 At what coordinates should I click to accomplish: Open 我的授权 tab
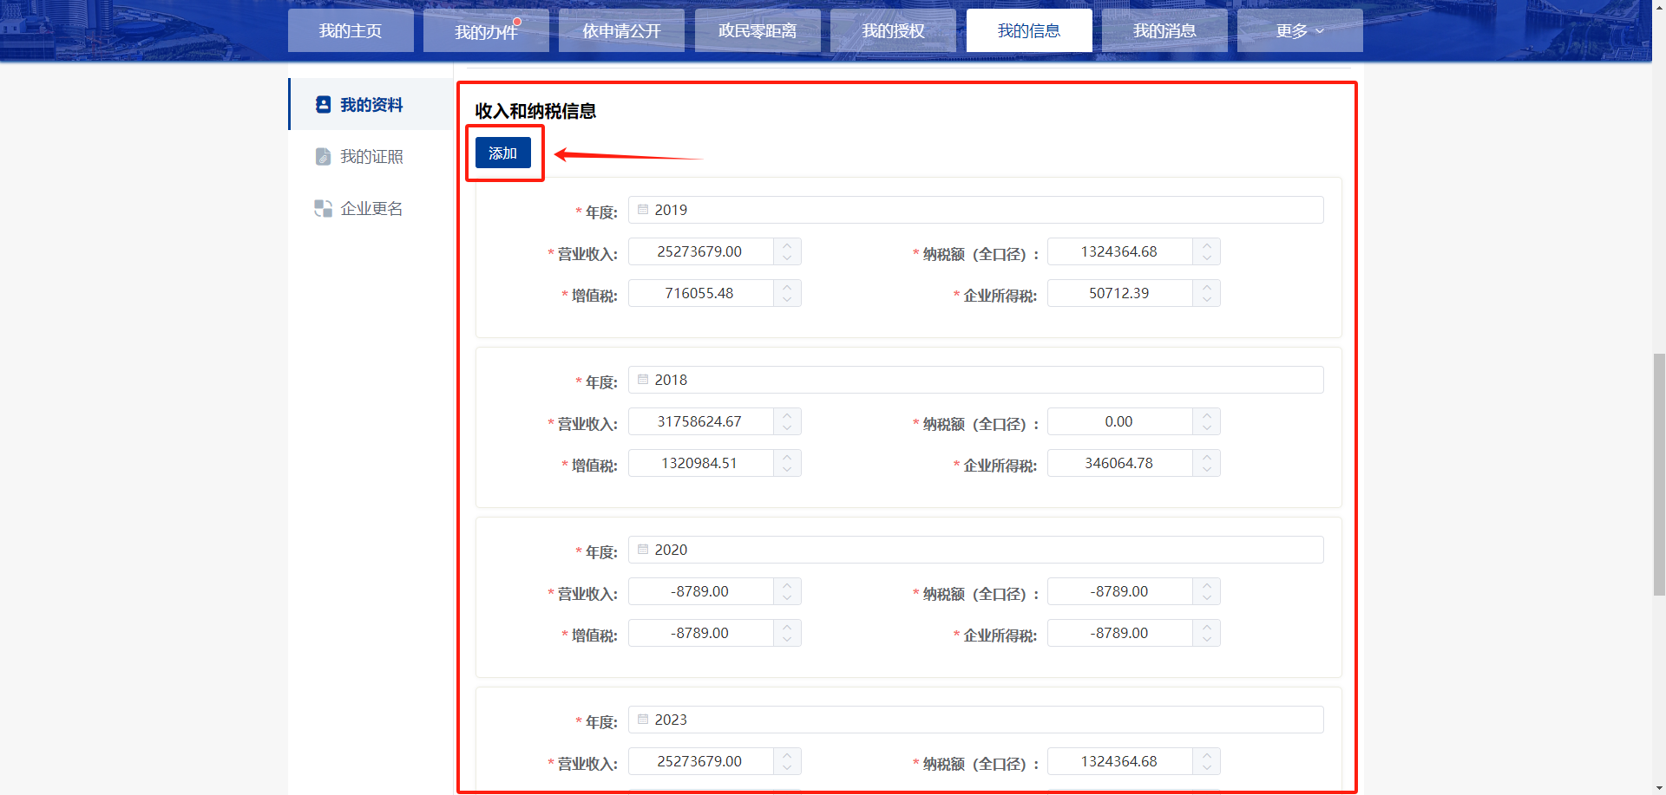893,30
